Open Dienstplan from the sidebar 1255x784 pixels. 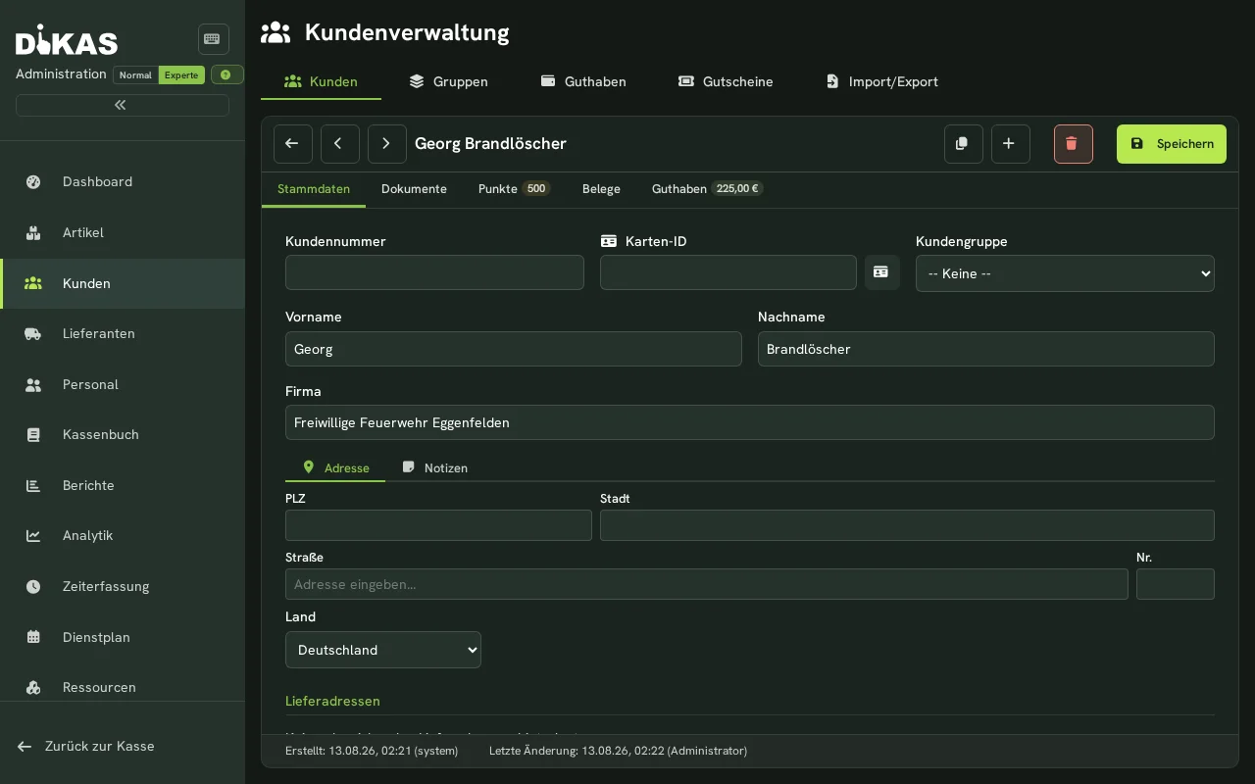click(x=123, y=637)
